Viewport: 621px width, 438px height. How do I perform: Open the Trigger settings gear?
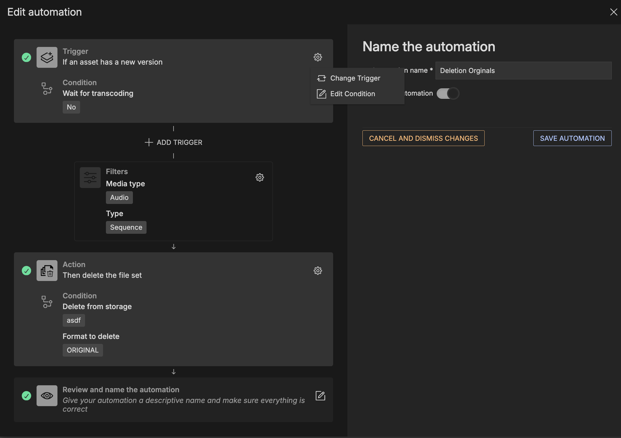pos(318,57)
